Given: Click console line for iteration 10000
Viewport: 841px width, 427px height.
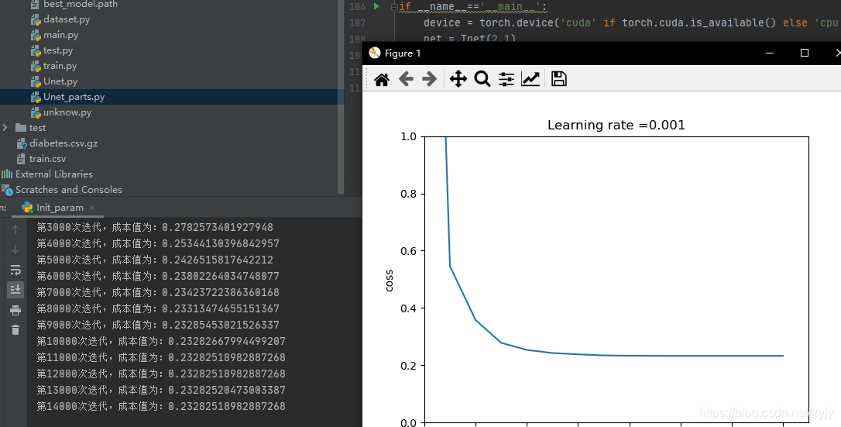Looking at the screenshot, I should (x=161, y=341).
